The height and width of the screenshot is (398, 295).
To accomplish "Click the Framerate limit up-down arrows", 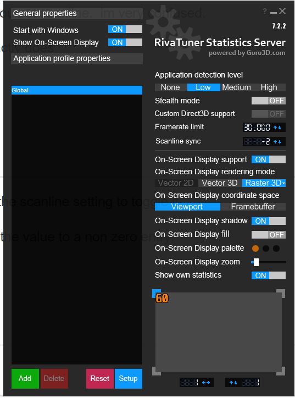I will click(x=277, y=128).
